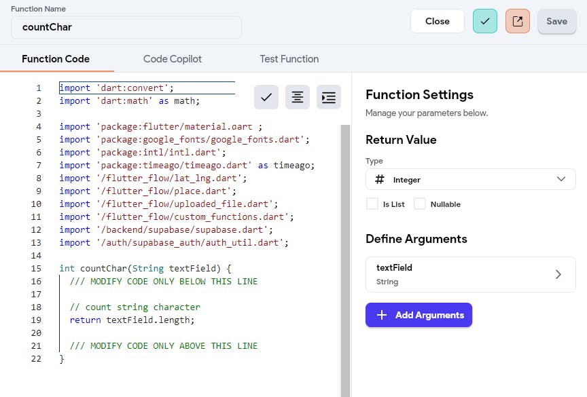This screenshot has height=397, width=587.
Task: Open the Test Function tab
Action: pos(289,59)
